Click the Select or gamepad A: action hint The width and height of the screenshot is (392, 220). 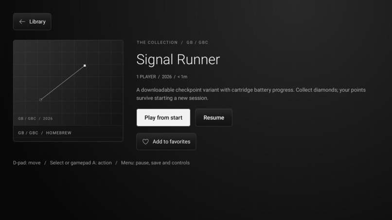81,163
